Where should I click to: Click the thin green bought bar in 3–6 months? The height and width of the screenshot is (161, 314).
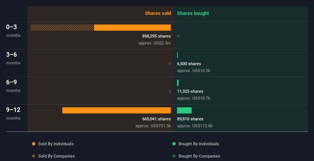click(x=177, y=55)
